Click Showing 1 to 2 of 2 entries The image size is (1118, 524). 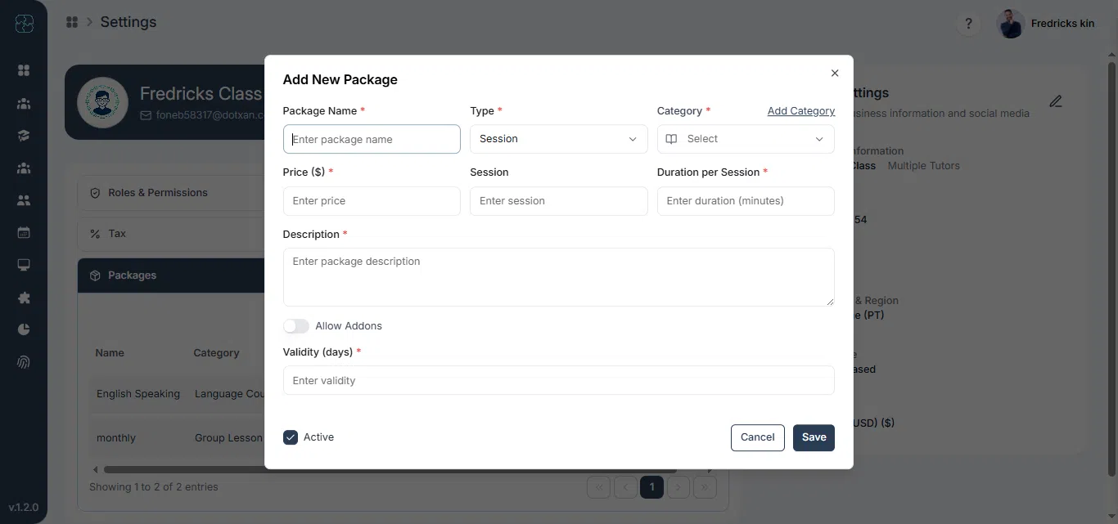pyautogui.click(x=154, y=487)
